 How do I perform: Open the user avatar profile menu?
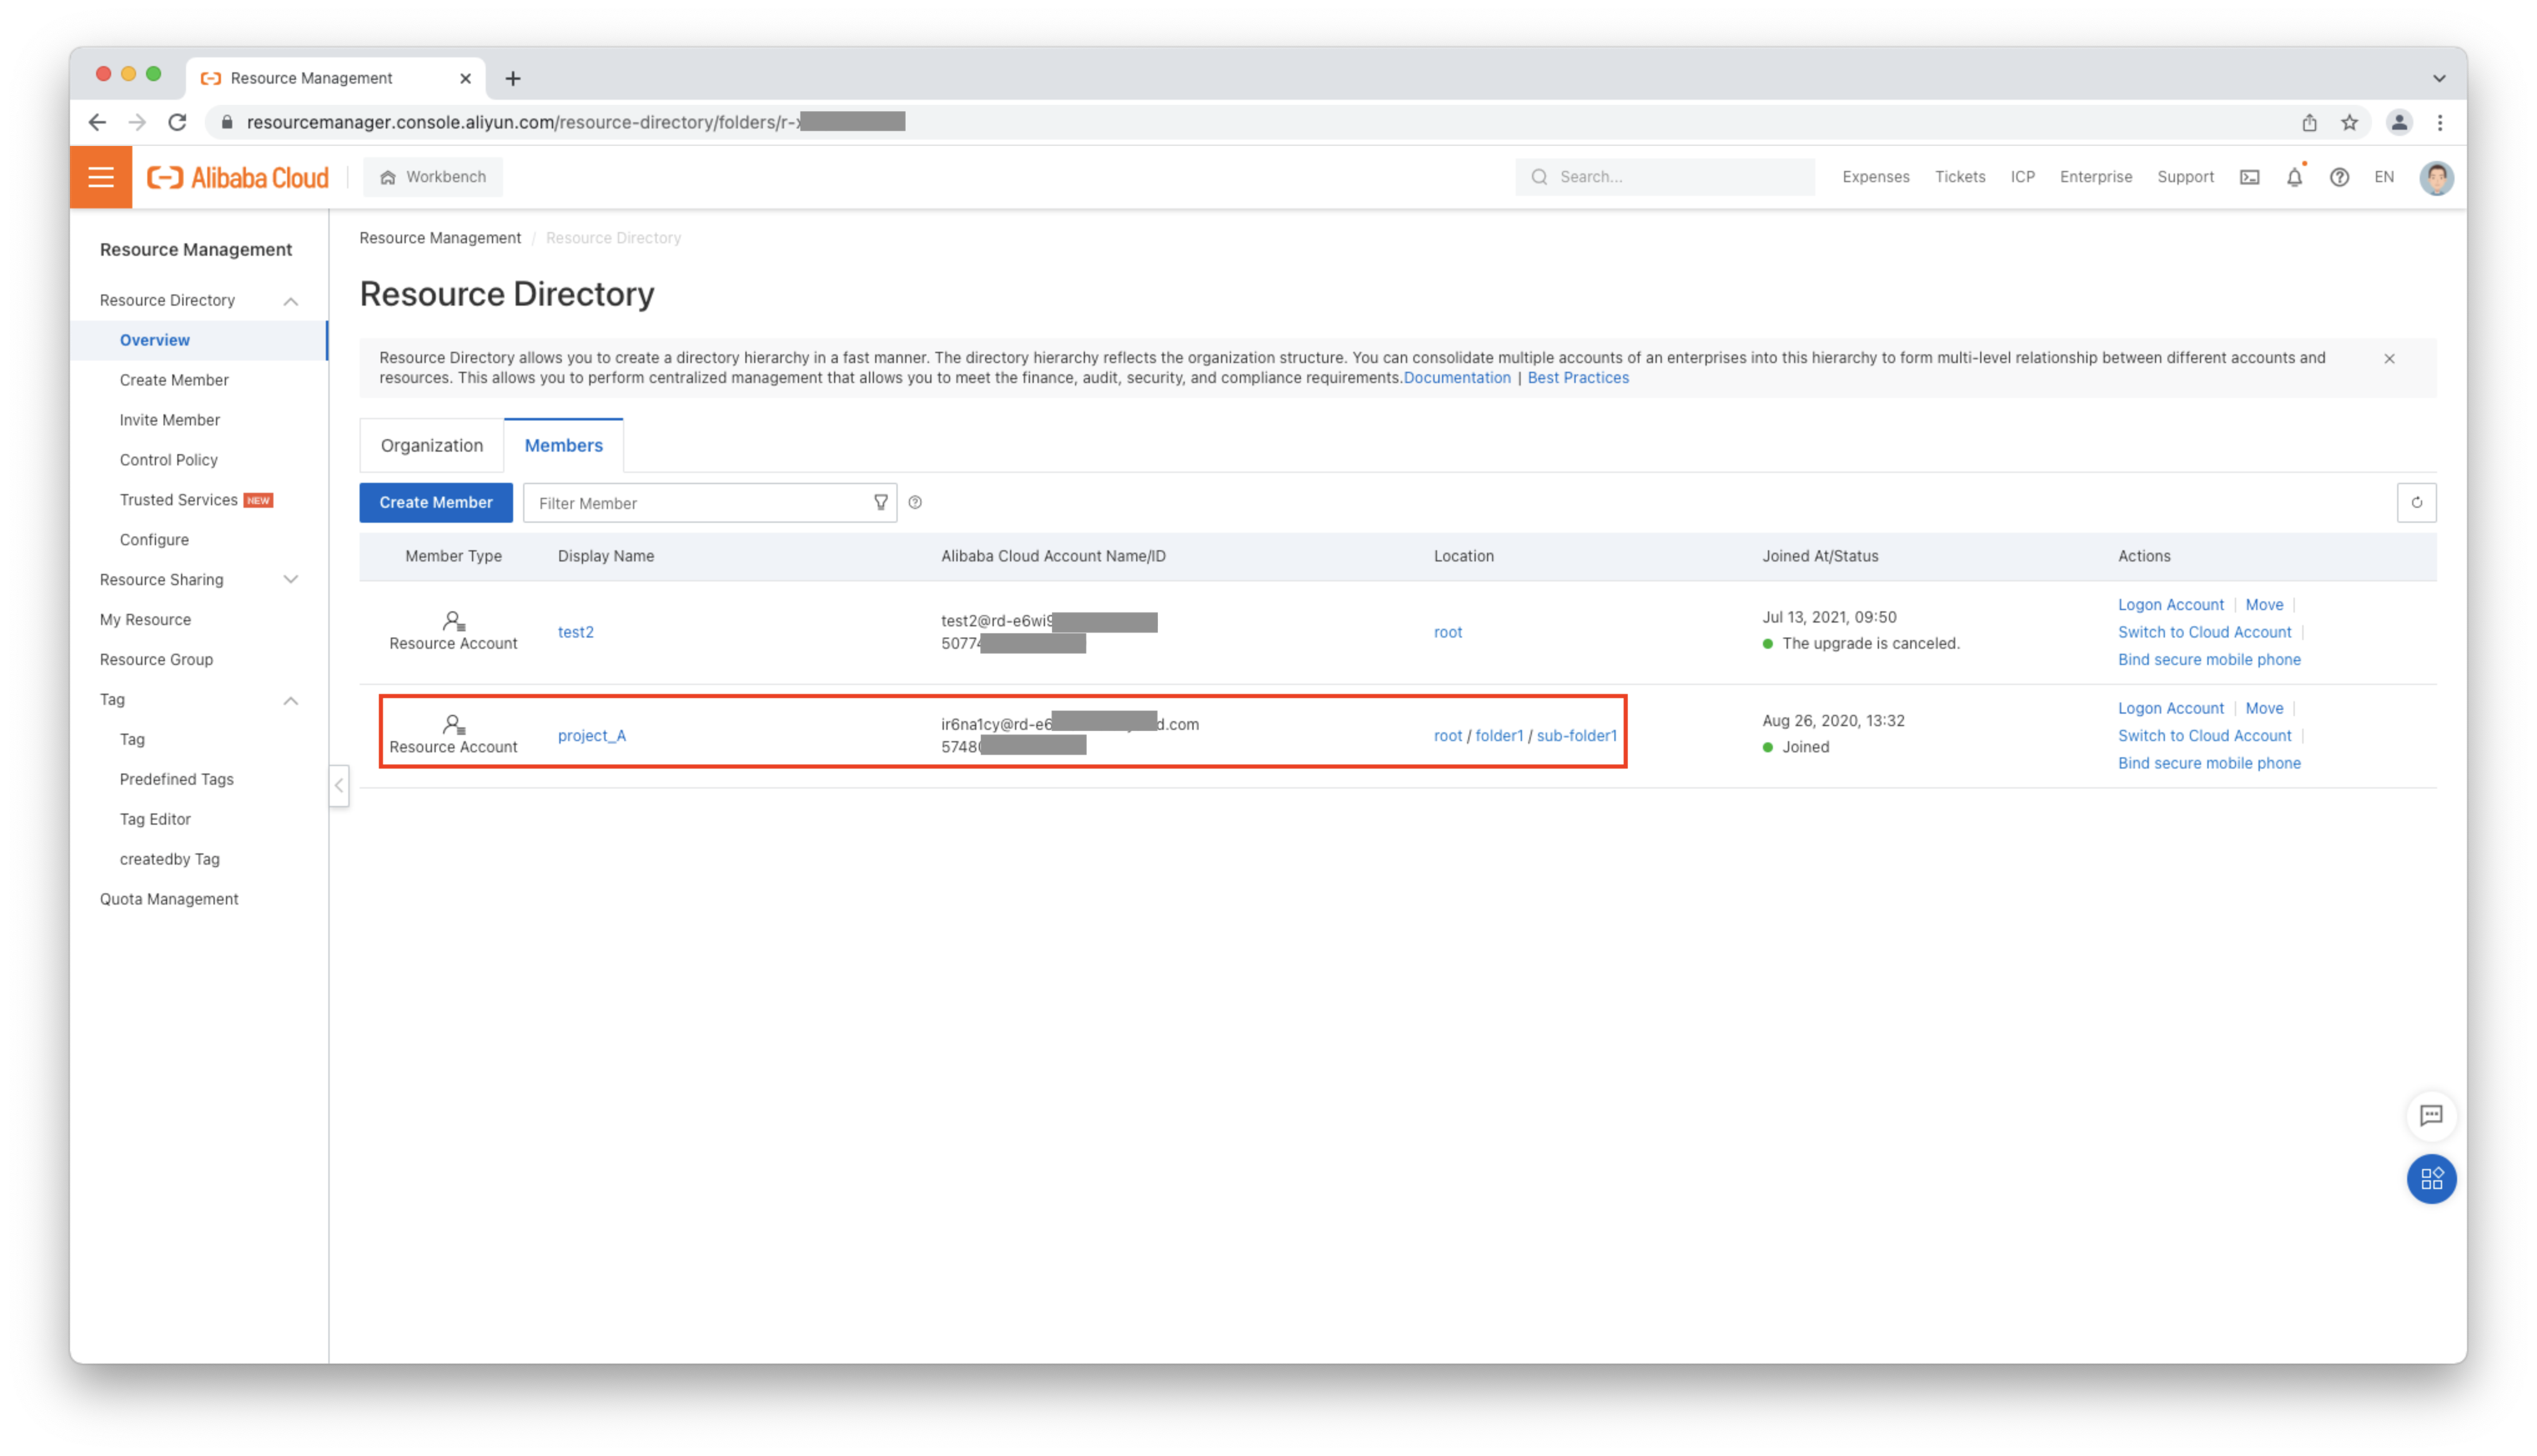click(2436, 178)
